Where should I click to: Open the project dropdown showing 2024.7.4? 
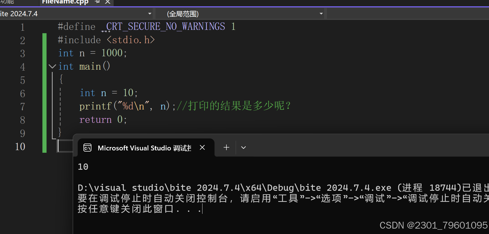click(x=76, y=14)
